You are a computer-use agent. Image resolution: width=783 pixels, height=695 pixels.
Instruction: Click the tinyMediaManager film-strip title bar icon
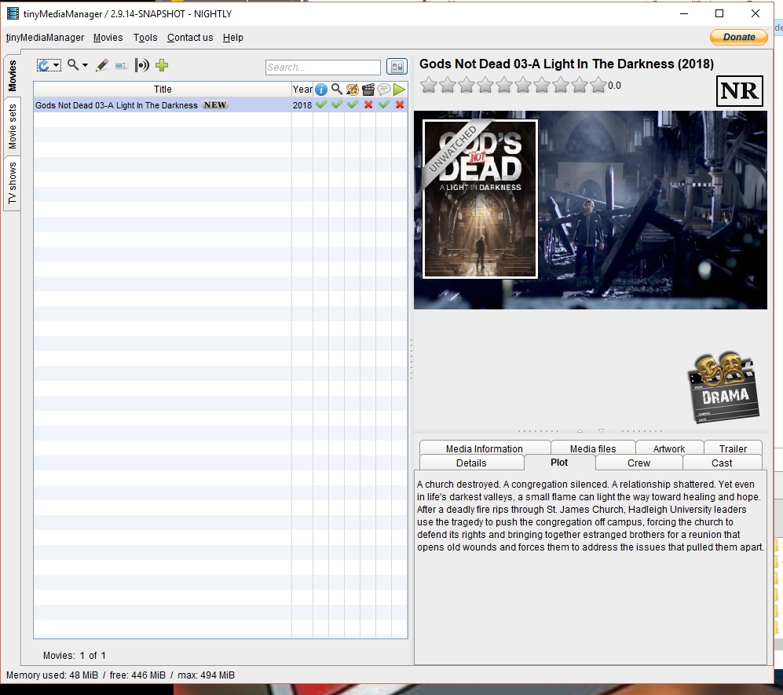(13, 13)
